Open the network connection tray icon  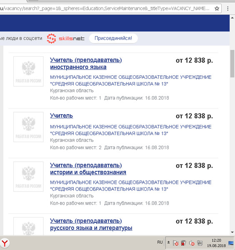pyautogui.click(x=200, y=243)
